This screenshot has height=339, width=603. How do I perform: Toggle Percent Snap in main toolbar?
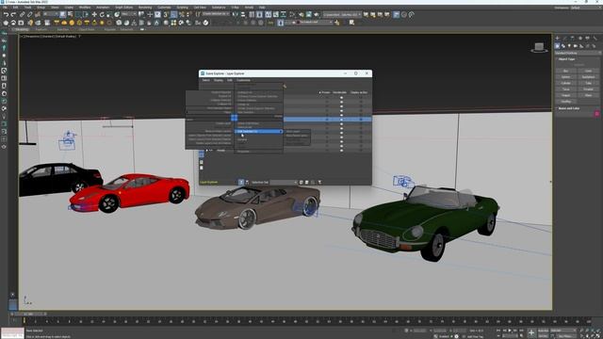pos(182,15)
